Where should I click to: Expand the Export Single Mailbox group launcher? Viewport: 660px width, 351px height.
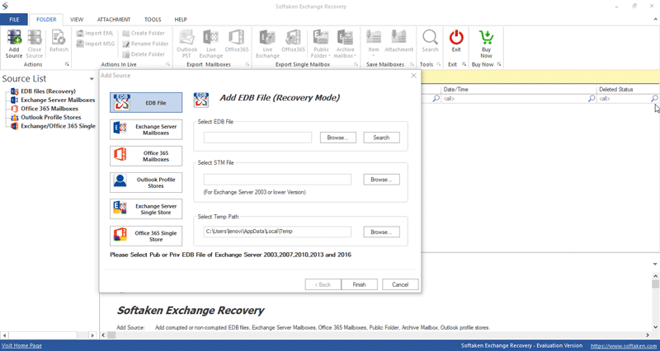(356, 64)
